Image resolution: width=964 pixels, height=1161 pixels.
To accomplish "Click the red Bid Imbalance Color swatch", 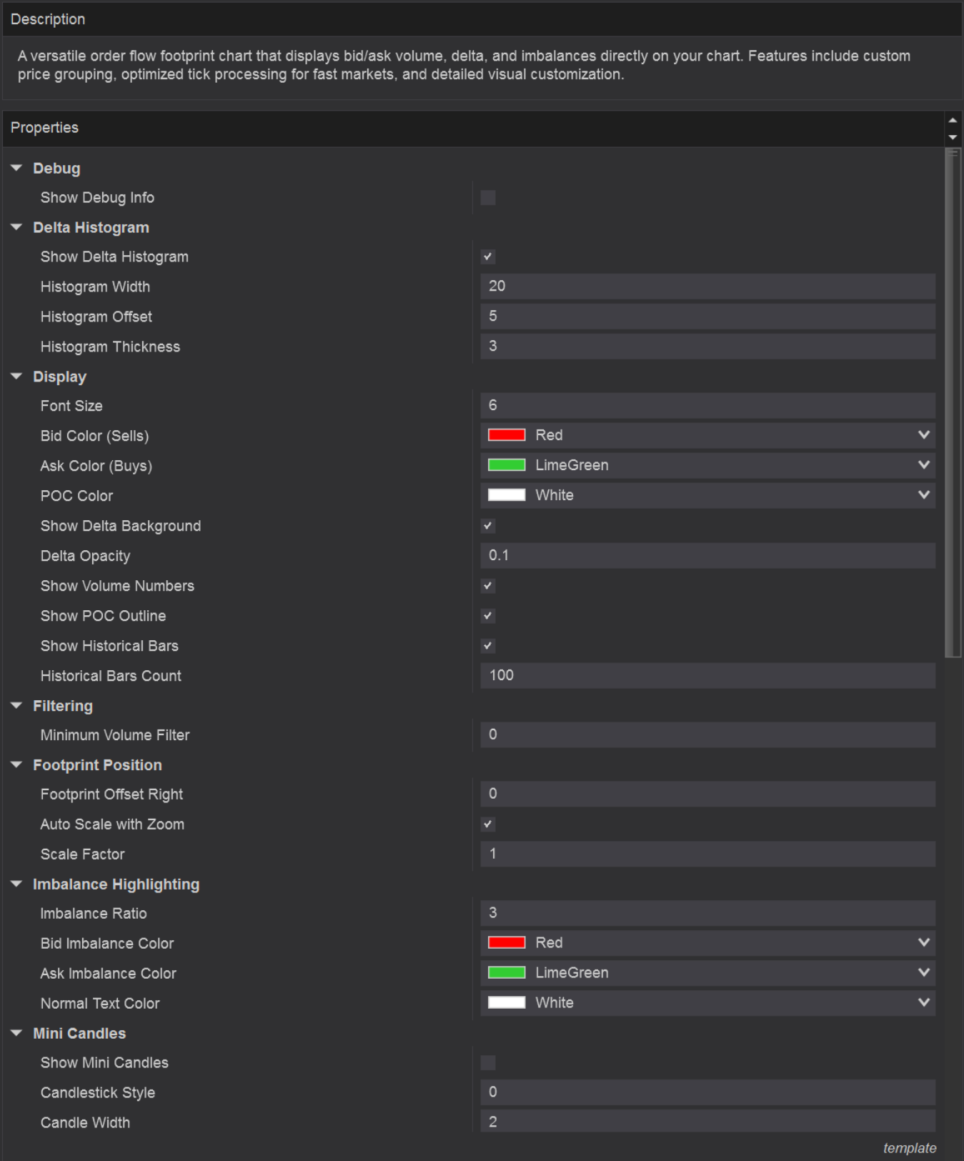I will pyautogui.click(x=507, y=942).
